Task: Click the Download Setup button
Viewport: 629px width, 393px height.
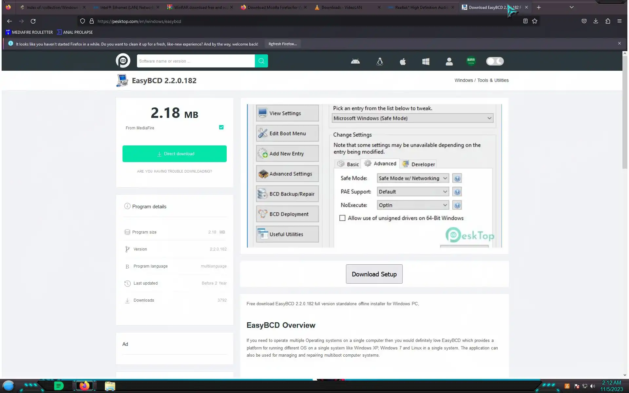Action: point(374,274)
